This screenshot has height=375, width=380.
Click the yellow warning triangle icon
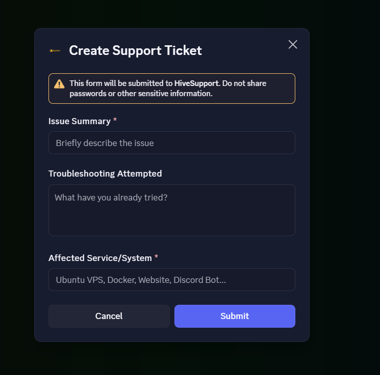coord(59,84)
